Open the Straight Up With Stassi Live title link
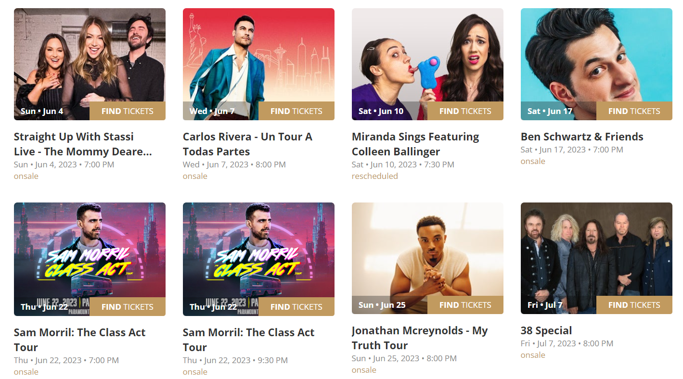 (82, 144)
